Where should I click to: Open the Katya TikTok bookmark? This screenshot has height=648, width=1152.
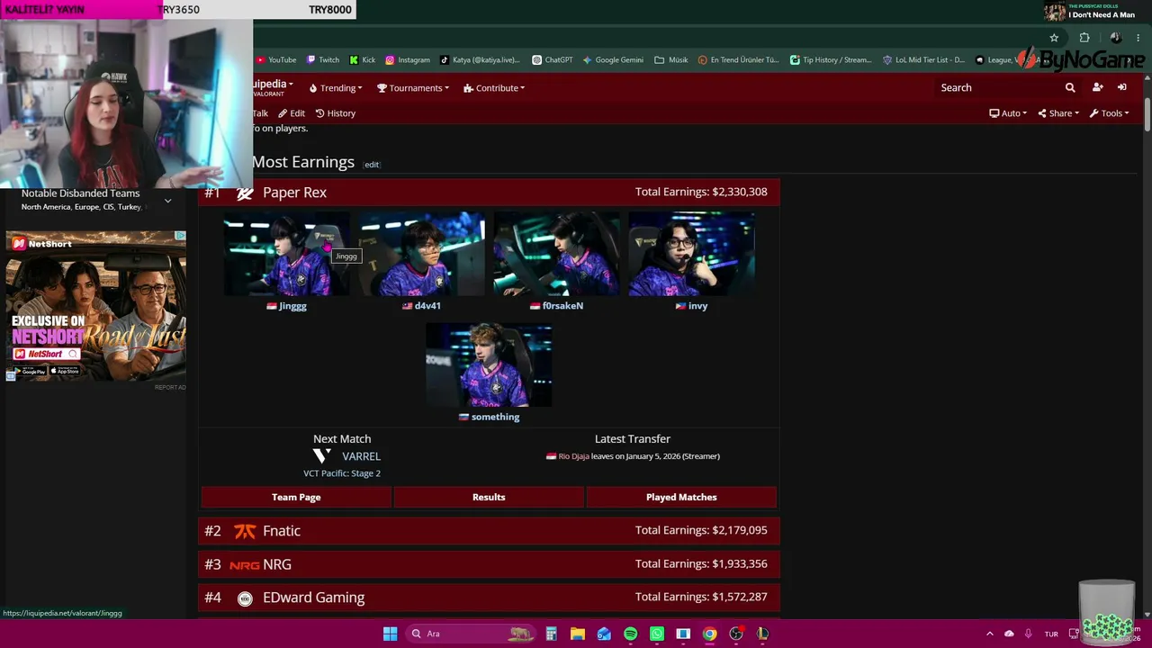(x=480, y=60)
